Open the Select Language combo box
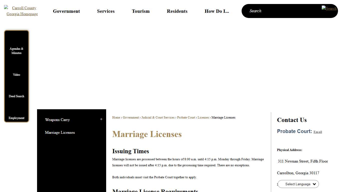 (298, 184)
